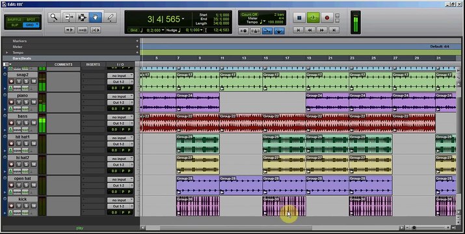
Task: Open snap2 input selector 'no input'
Action: [x=120, y=75]
